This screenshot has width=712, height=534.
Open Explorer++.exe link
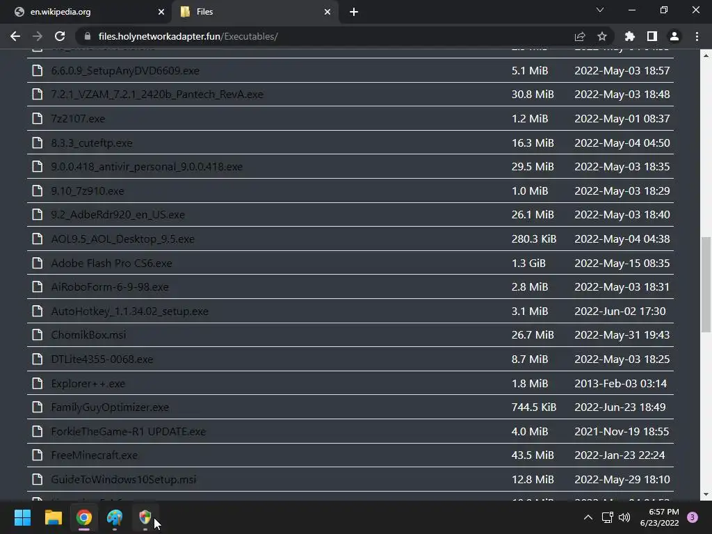point(88,383)
